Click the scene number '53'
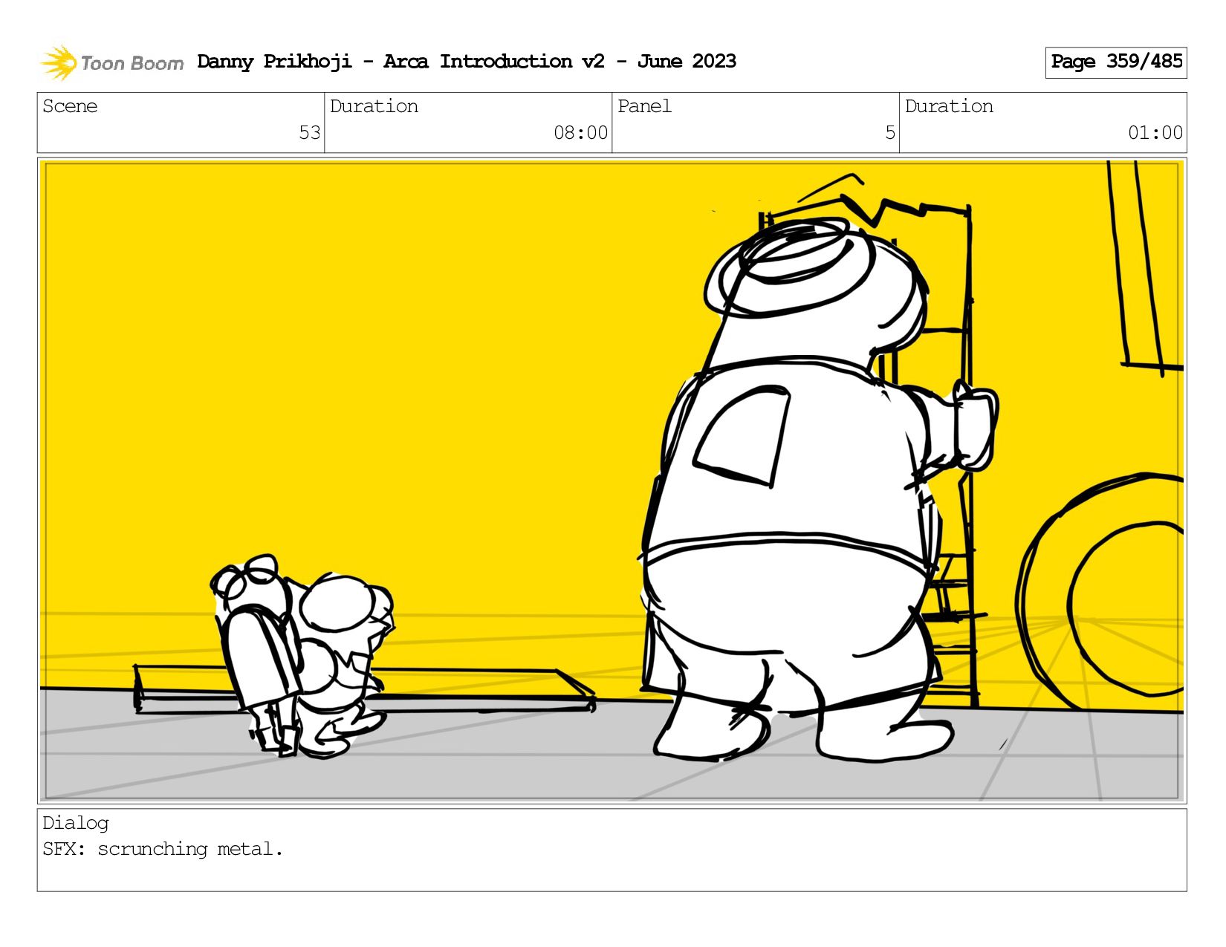1226x947 pixels. pos(309,133)
